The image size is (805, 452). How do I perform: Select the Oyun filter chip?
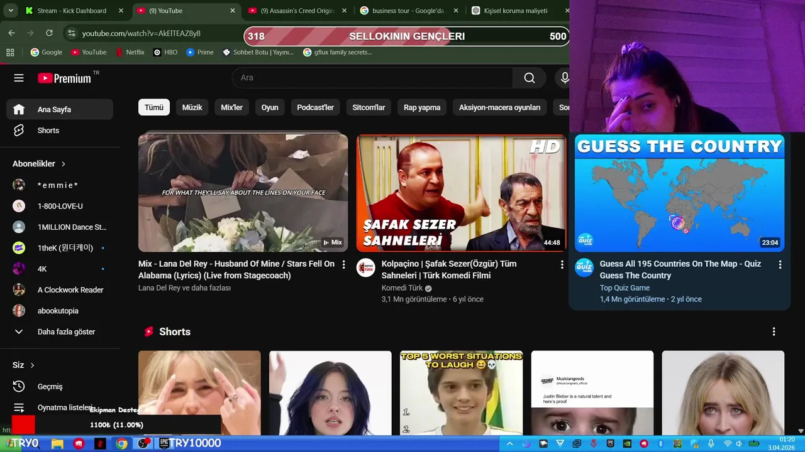pyautogui.click(x=270, y=107)
